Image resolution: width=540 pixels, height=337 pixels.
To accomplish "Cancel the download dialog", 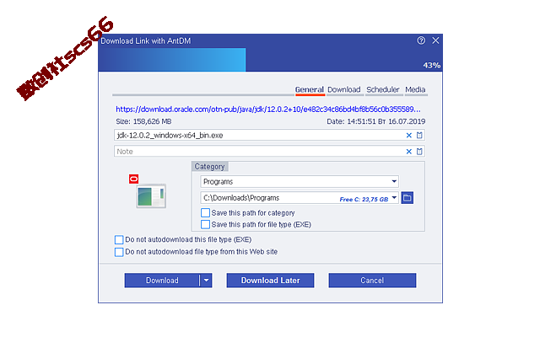I will pyautogui.click(x=372, y=281).
